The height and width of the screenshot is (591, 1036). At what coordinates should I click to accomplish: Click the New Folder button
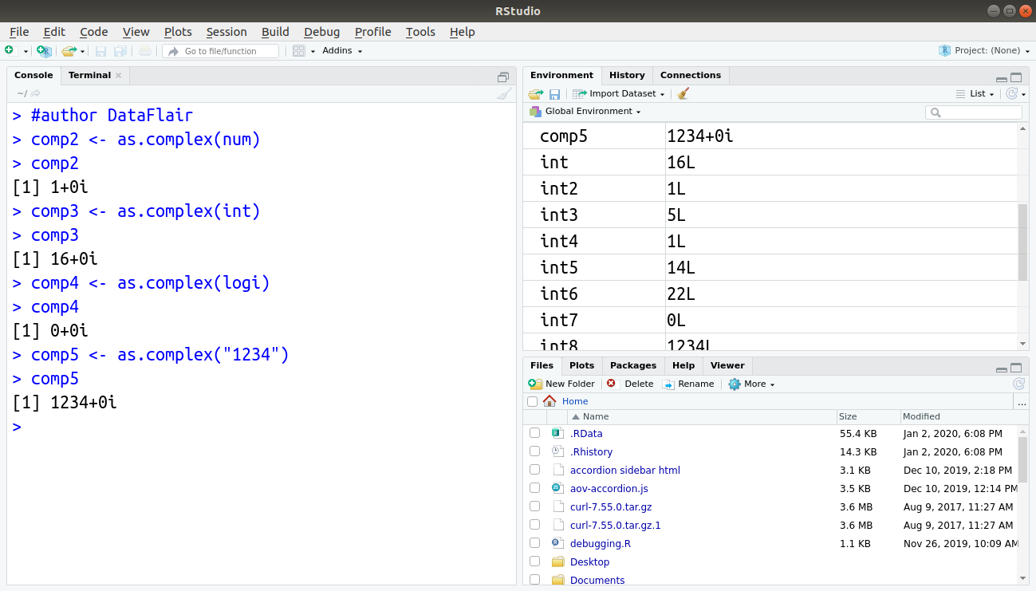561,384
